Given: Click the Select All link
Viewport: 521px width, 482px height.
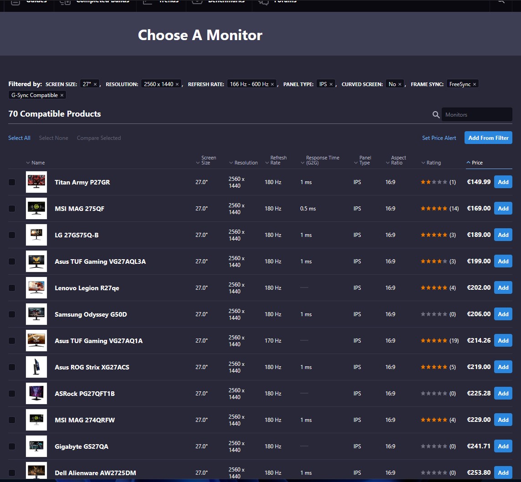Looking at the screenshot, I should [x=19, y=138].
